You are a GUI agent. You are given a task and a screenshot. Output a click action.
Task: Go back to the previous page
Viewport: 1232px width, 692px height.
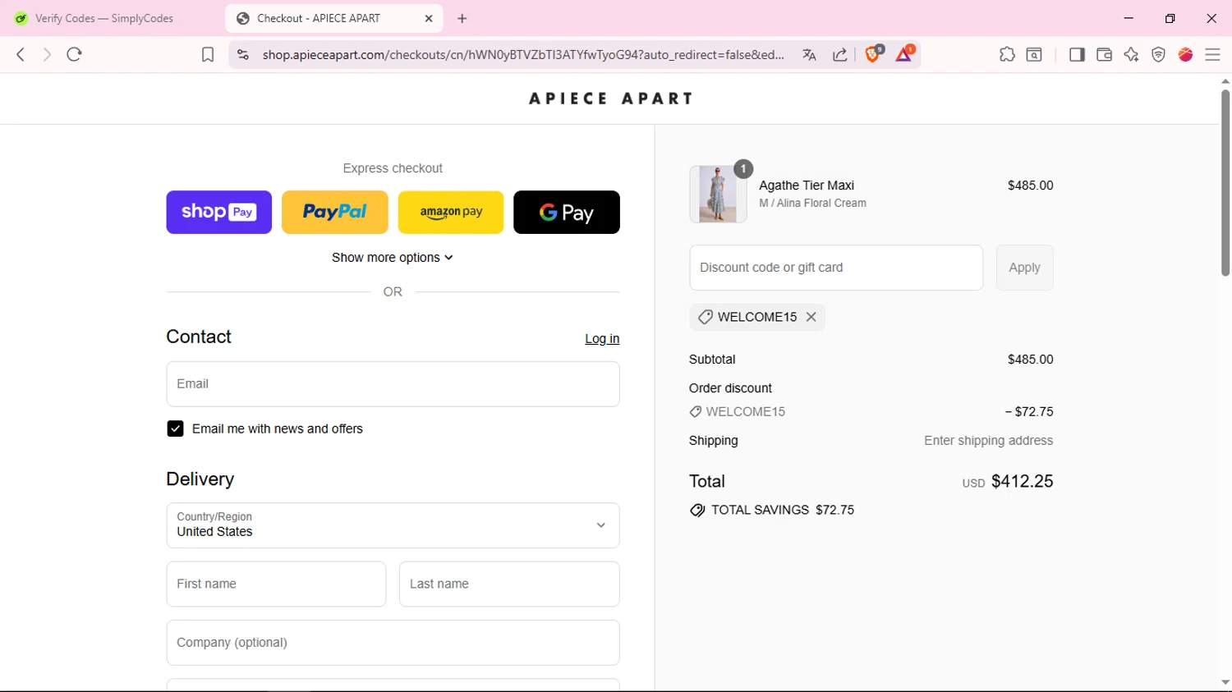click(21, 54)
